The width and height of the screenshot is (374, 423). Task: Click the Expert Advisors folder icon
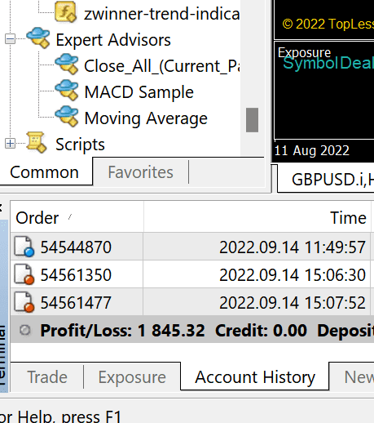tap(38, 38)
